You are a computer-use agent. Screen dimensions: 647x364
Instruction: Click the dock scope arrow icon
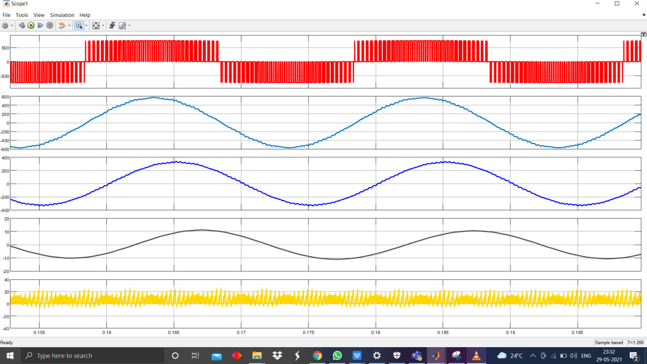[x=644, y=15]
